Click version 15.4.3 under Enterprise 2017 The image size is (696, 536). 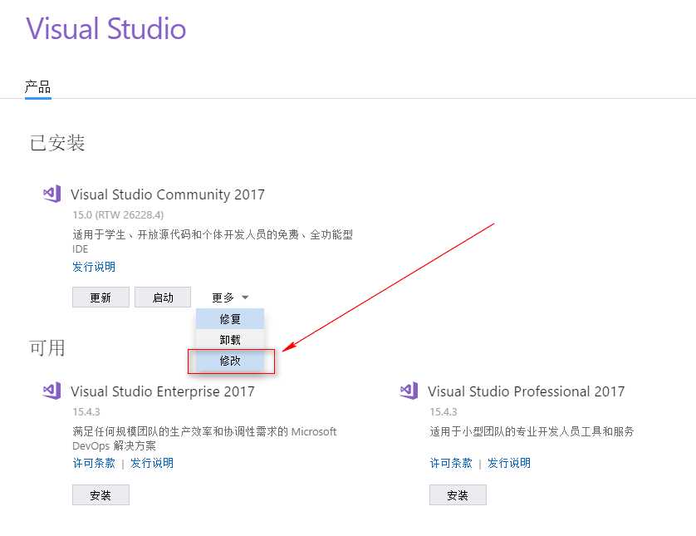click(x=86, y=412)
